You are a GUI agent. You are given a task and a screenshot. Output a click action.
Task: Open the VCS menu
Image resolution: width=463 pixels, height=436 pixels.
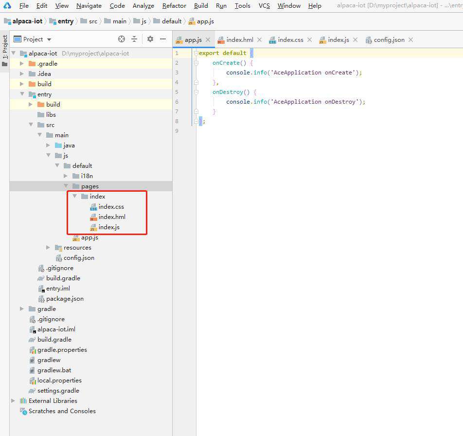264,6
